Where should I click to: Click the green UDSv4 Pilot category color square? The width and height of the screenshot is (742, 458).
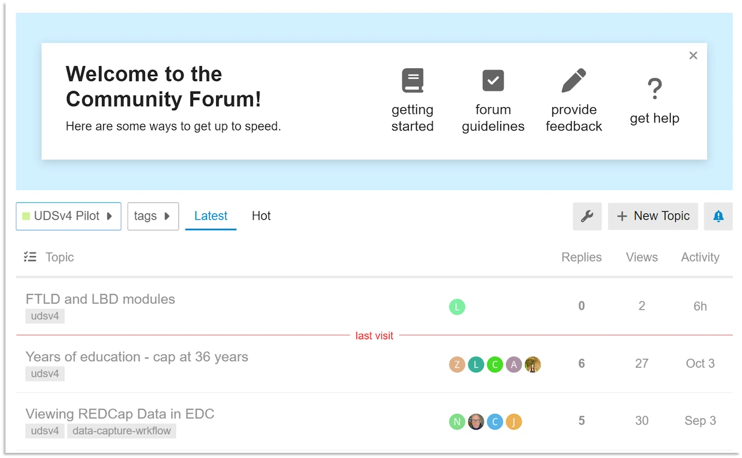click(24, 216)
